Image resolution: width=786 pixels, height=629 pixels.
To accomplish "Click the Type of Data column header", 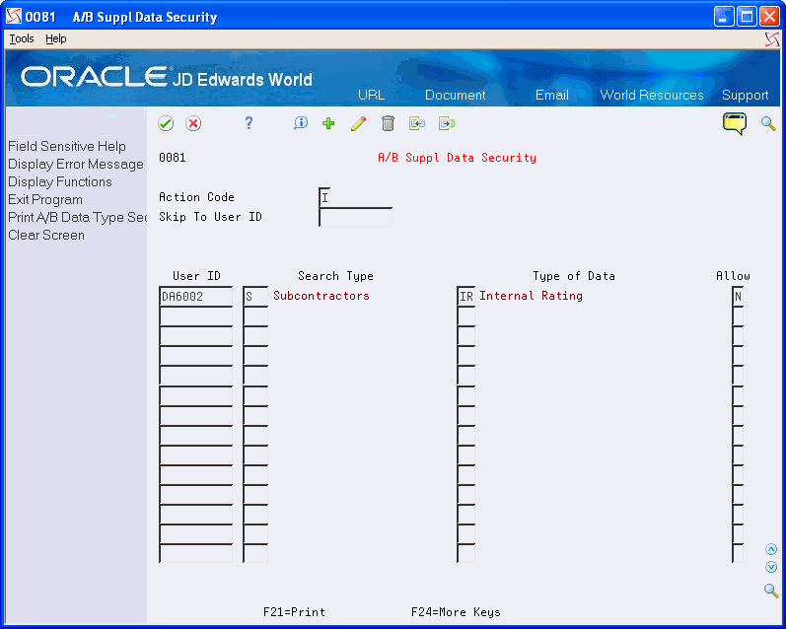I will pos(574,276).
